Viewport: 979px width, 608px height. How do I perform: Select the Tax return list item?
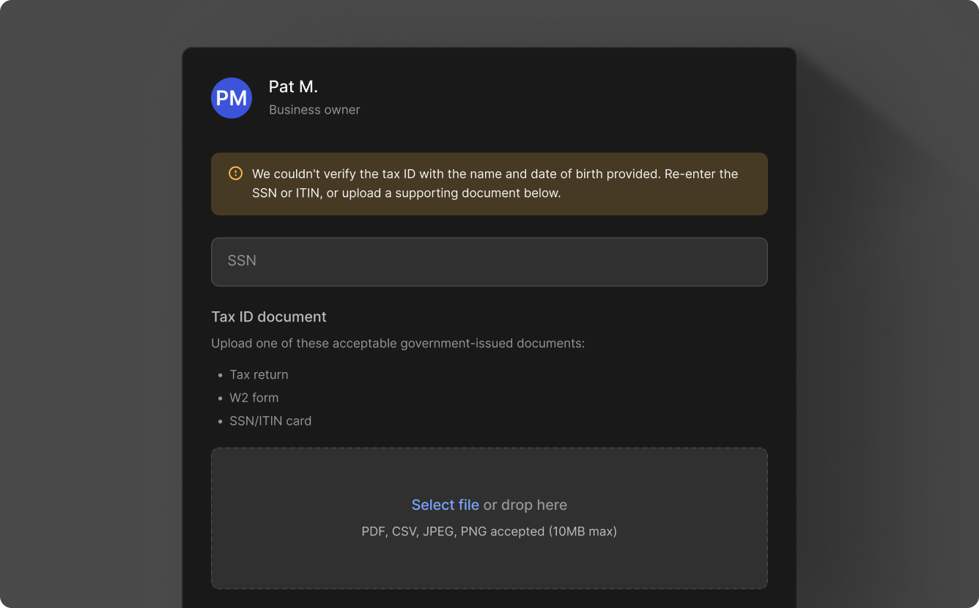[x=259, y=374]
